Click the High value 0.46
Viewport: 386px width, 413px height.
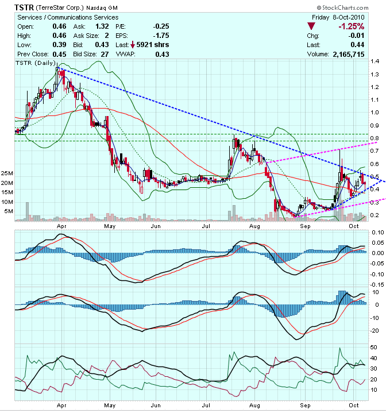coord(60,36)
